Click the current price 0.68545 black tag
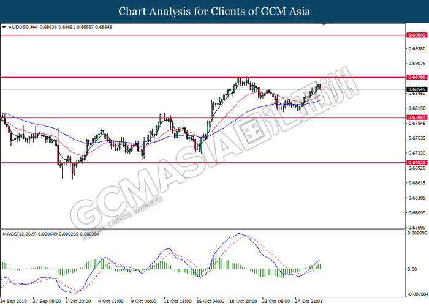 point(416,89)
